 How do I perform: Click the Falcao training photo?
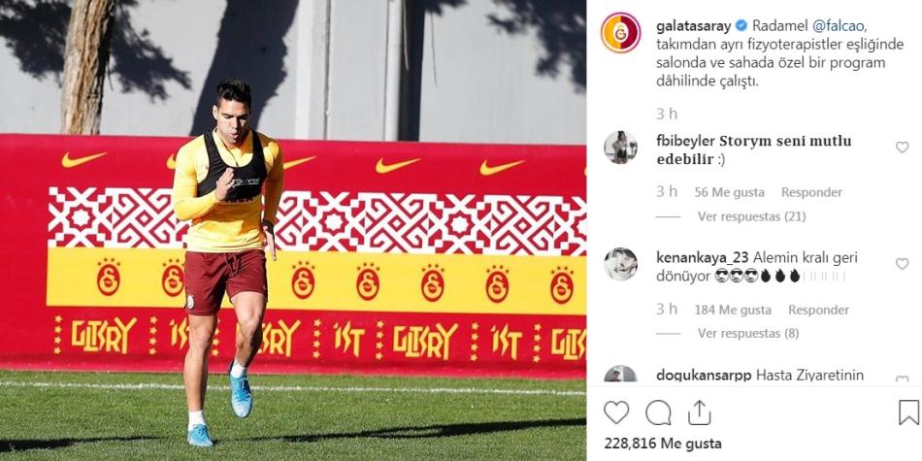(293, 231)
